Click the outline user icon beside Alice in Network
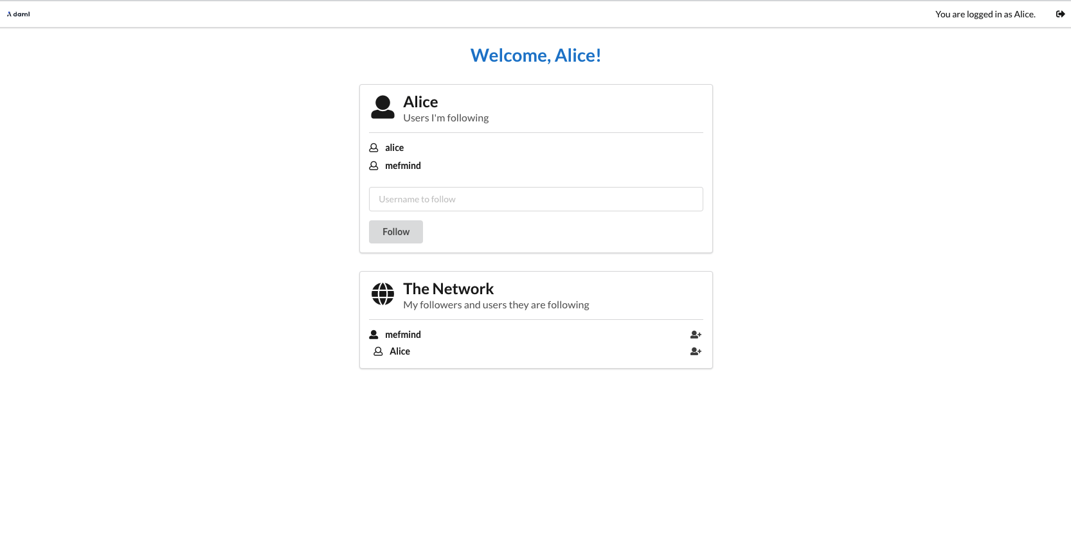The image size is (1071, 555). coord(378,351)
